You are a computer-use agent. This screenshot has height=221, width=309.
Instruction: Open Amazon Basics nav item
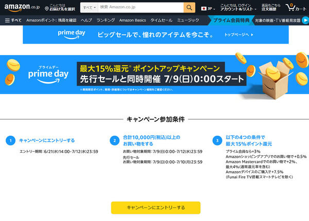coord(132,20)
